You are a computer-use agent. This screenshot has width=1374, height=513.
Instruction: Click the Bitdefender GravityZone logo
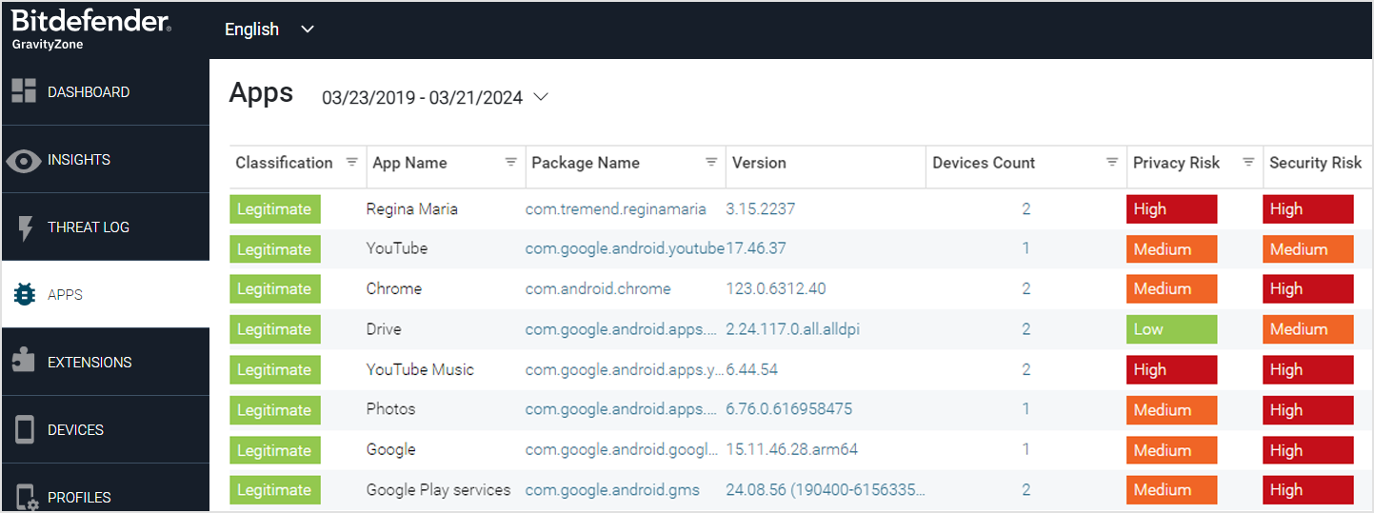coord(91,30)
